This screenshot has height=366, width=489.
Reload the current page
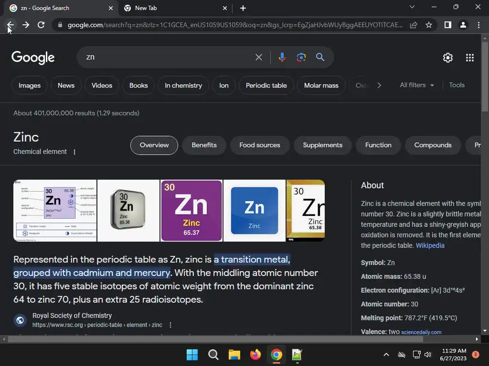(41, 25)
